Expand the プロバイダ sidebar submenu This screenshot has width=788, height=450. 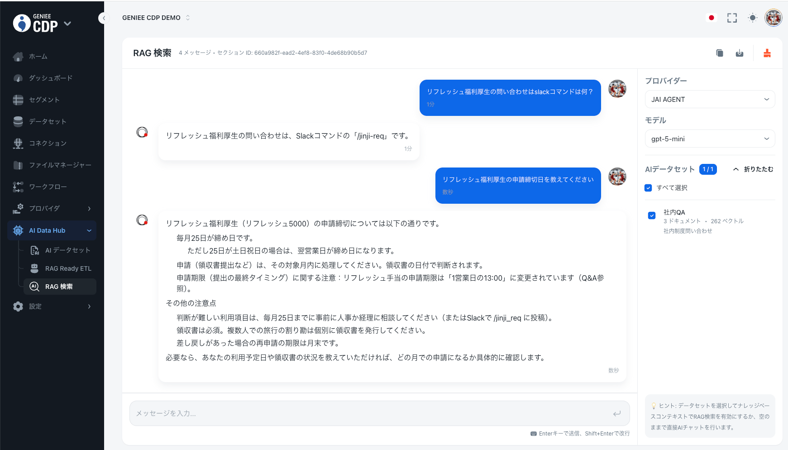click(89, 209)
